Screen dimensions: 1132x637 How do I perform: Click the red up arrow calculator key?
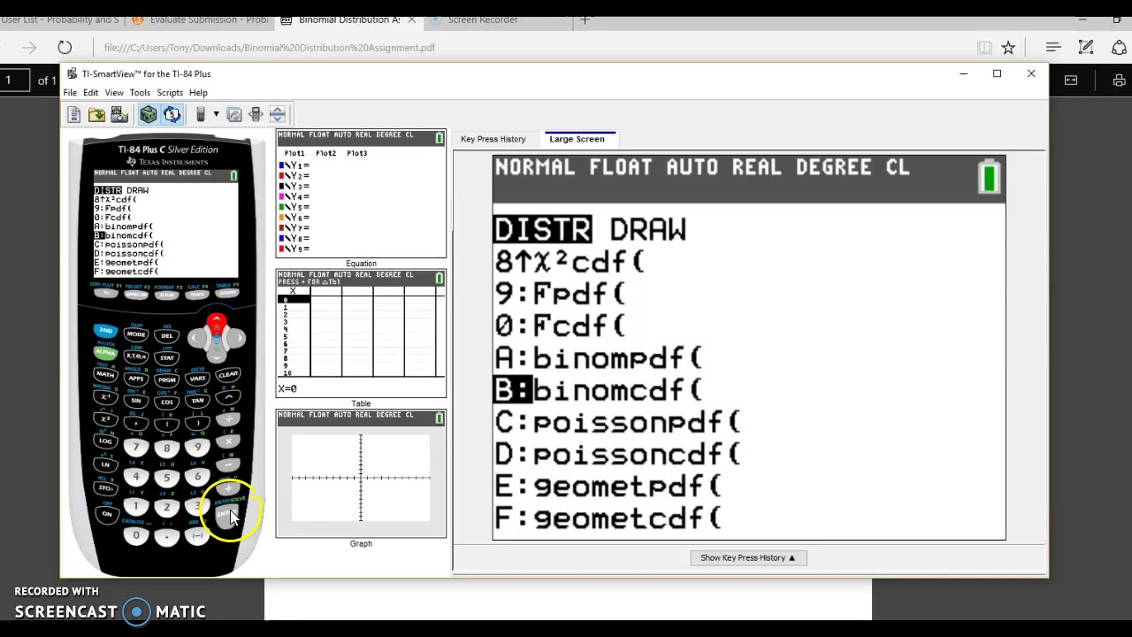[217, 322]
